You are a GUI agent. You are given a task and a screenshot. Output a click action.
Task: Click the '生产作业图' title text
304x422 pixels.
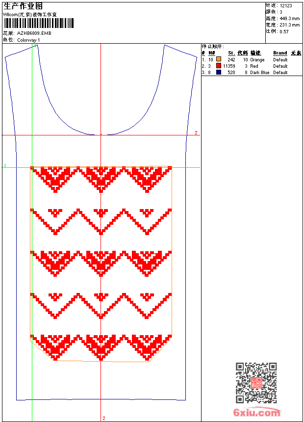click(23, 6)
